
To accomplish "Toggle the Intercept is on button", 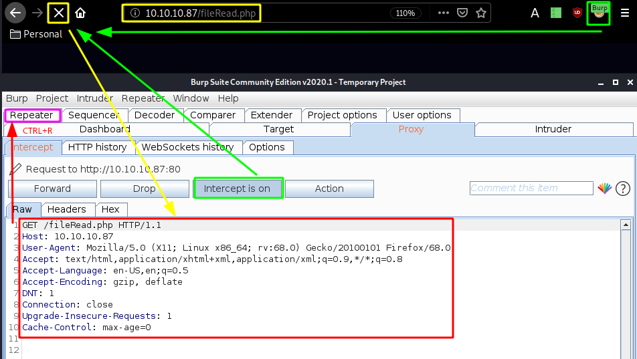I will pos(238,189).
